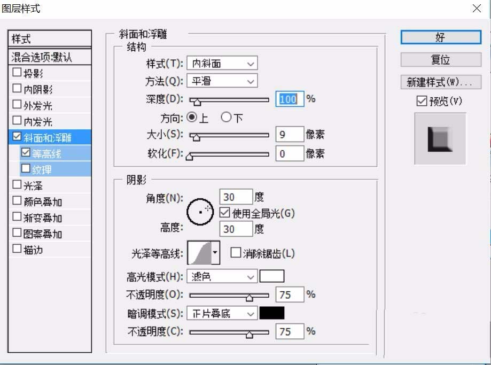This screenshot has width=491, height=365.
Task: Enable the 纹理 texture option
Action: click(25, 169)
